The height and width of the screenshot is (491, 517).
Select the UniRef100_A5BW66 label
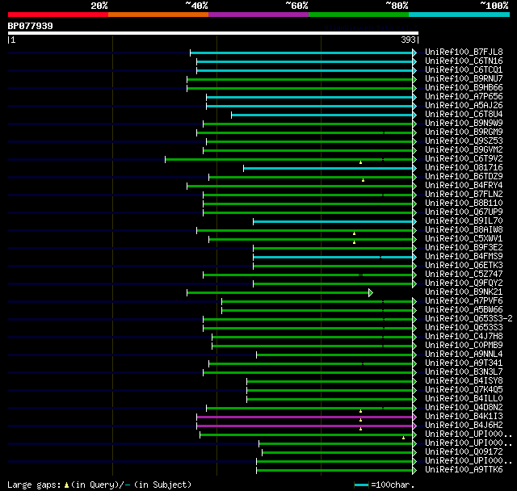(464, 310)
